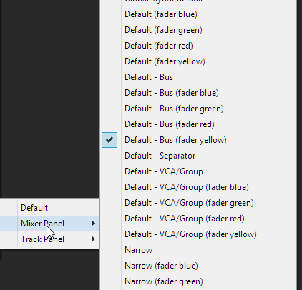Choose Default - VCA/Group (fader yellow)
The width and height of the screenshot is (302, 290).
coord(198,234)
